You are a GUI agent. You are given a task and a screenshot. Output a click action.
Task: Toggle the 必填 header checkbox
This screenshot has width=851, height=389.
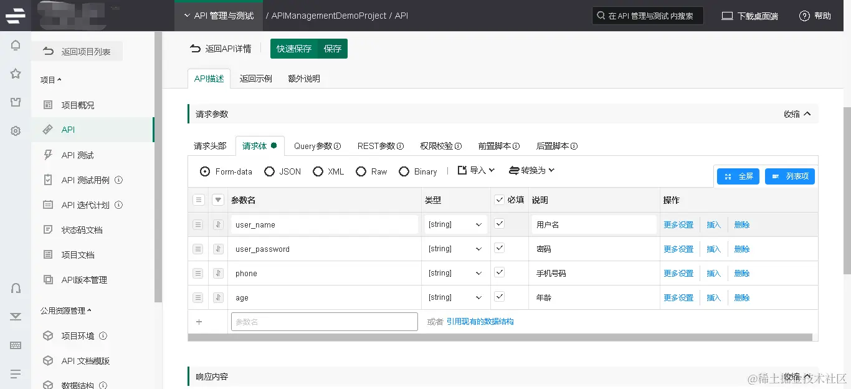pyautogui.click(x=499, y=200)
